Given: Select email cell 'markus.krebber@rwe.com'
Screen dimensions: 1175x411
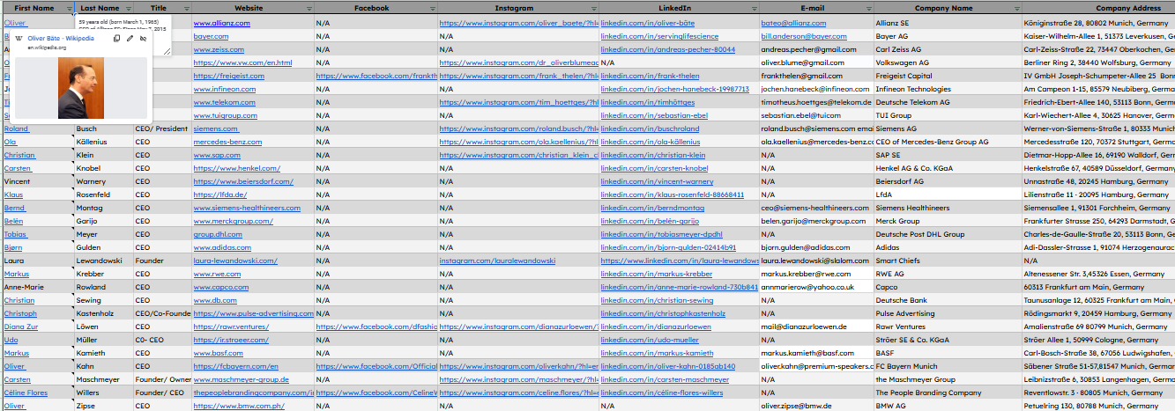Looking at the screenshot, I should [816, 274].
